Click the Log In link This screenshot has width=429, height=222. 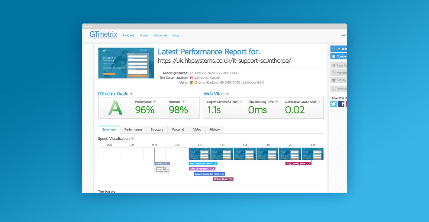click(344, 35)
